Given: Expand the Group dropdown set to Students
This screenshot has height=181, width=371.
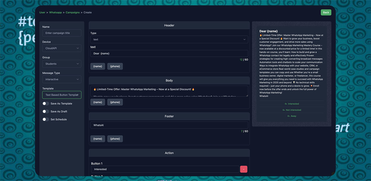Looking at the screenshot, I should 62,64.
